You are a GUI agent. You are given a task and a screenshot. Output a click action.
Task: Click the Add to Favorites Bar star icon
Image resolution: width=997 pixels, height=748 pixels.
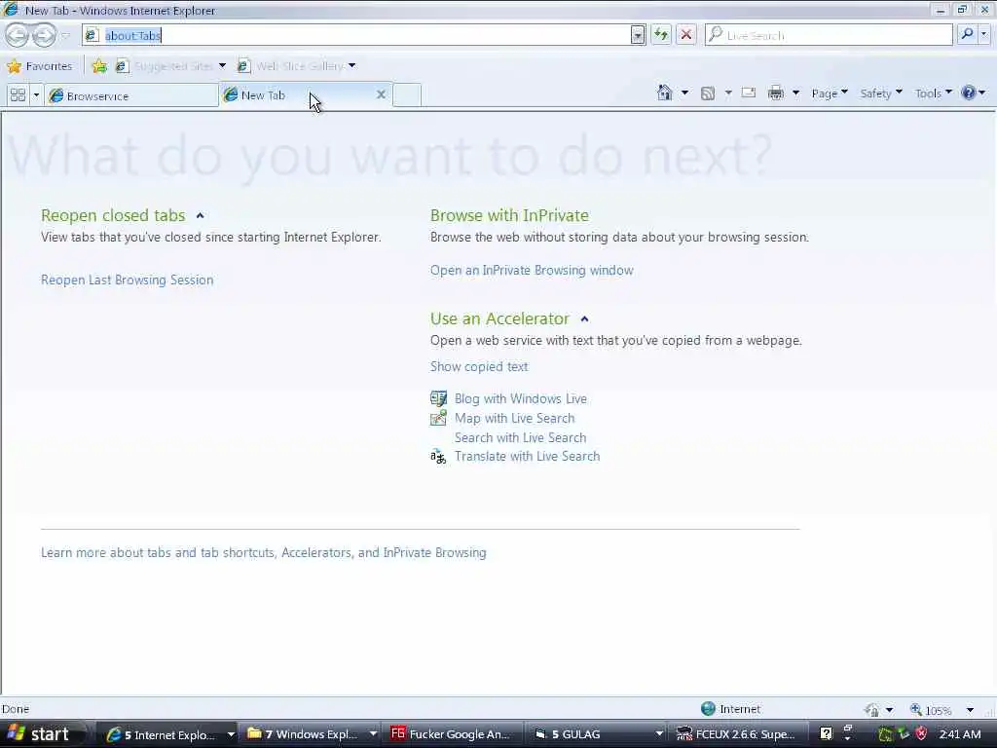tap(99, 66)
